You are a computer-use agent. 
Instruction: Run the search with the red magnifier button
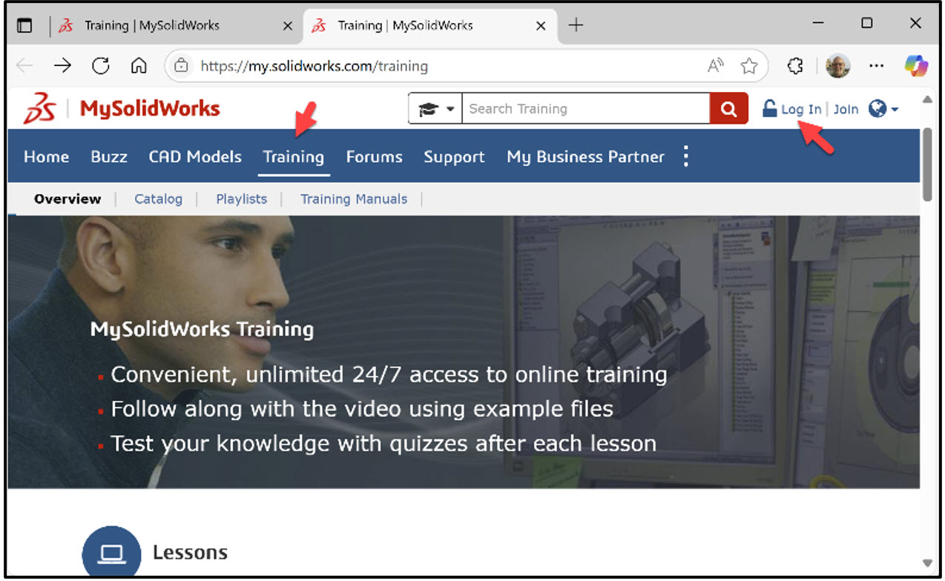(x=728, y=108)
